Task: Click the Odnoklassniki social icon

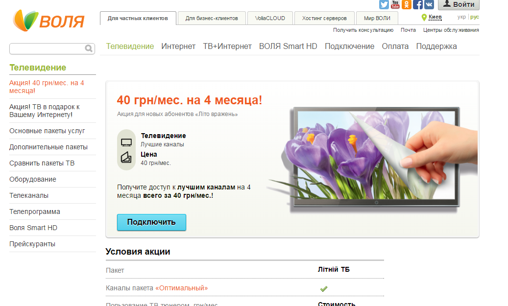Action: point(407,5)
